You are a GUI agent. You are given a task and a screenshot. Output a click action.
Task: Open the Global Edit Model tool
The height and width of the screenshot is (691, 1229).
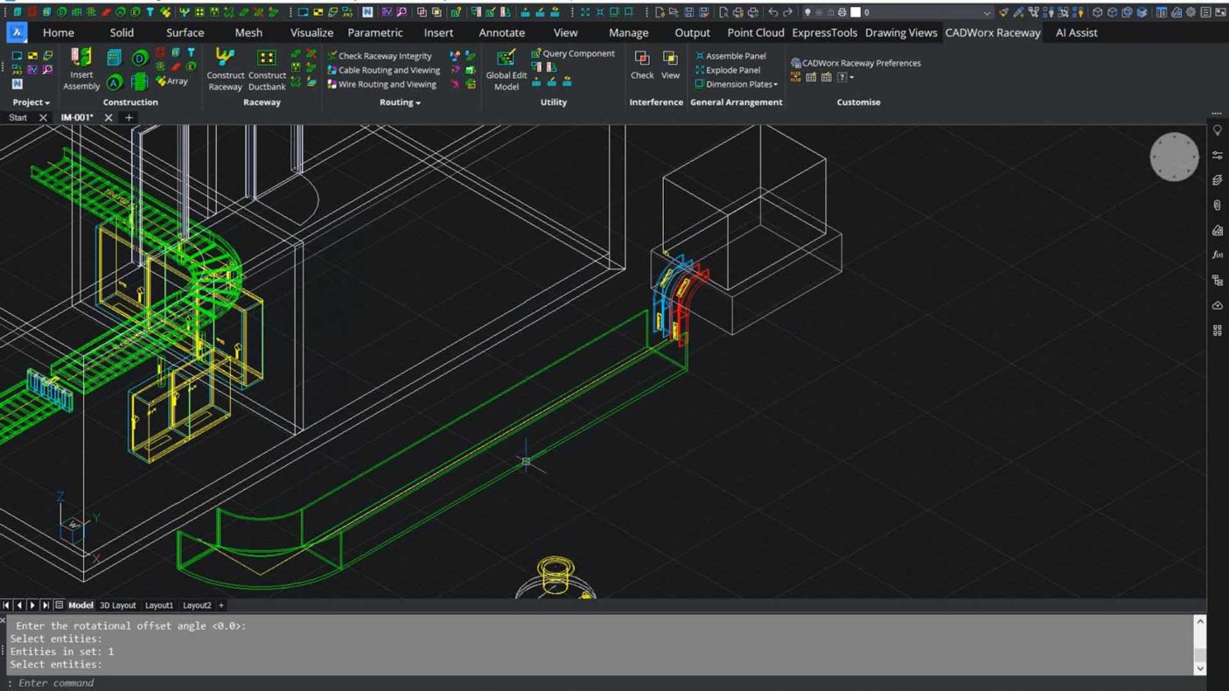pos(506,68)
